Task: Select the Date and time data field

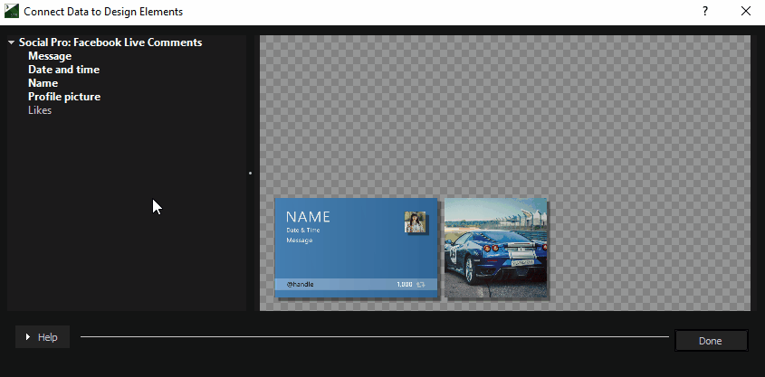Action: point(63,70)
